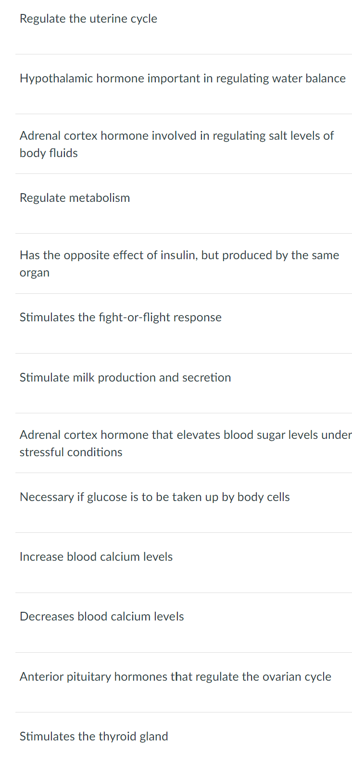Select 'Increase blood calcium levels' prompt
The width and height of the screenshot is (352, 765).
click(x=96, y=557)
